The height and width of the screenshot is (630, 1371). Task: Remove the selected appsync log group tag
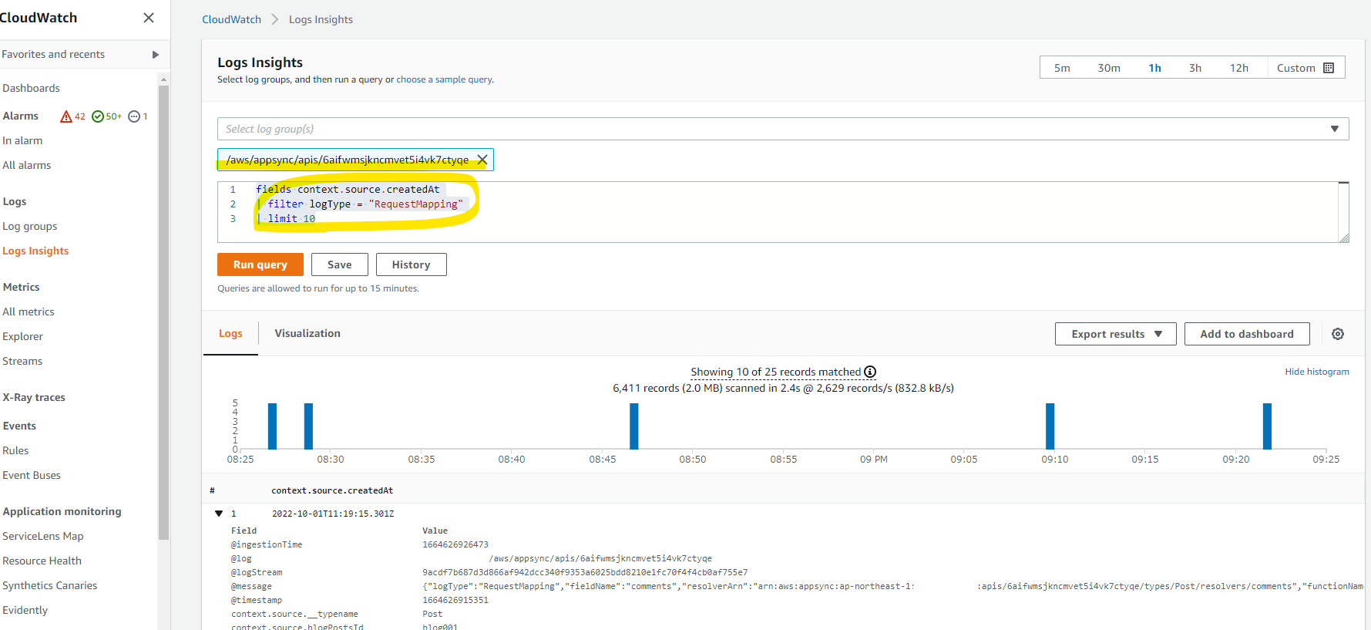[482, 160]
